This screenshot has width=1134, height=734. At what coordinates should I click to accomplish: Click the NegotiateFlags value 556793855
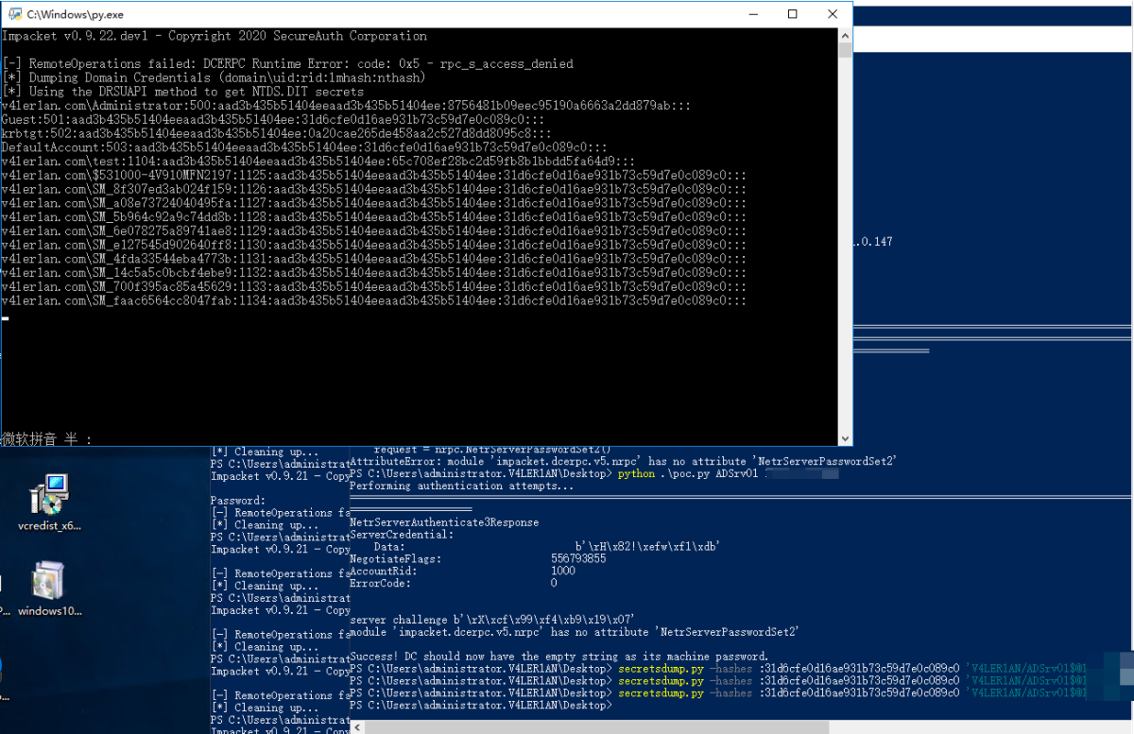pyautogui.click(x=578, y=559)
